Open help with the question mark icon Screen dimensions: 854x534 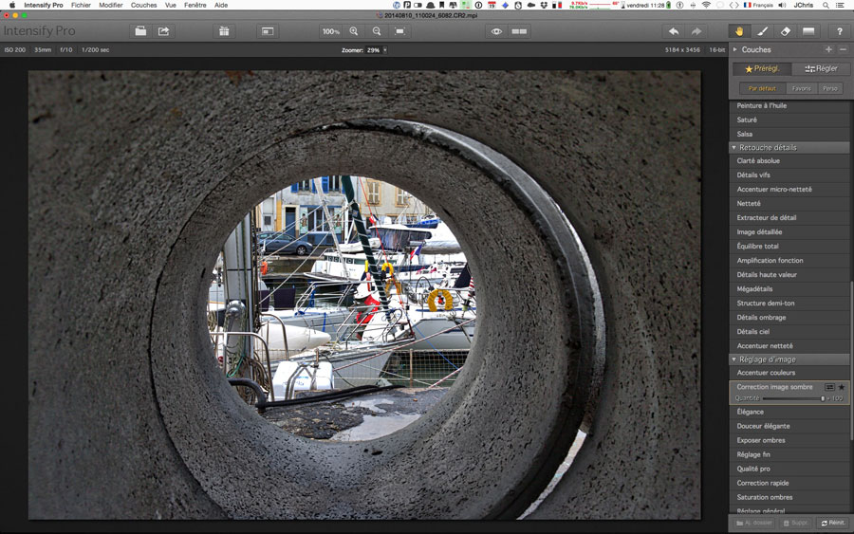pyautogui.click(x=840, y=31)
